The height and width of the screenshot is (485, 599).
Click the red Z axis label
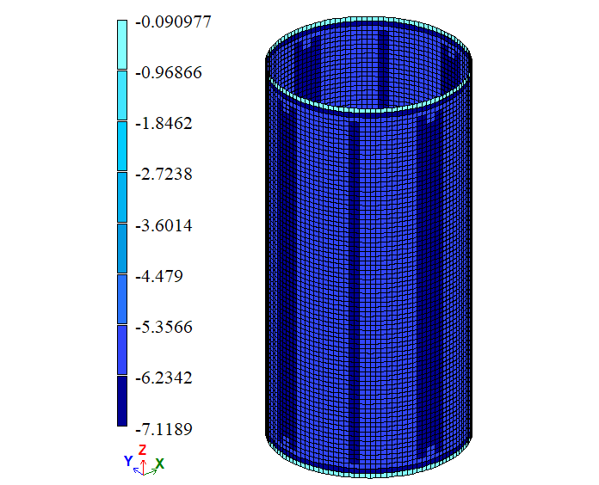[x=143, y=449]
